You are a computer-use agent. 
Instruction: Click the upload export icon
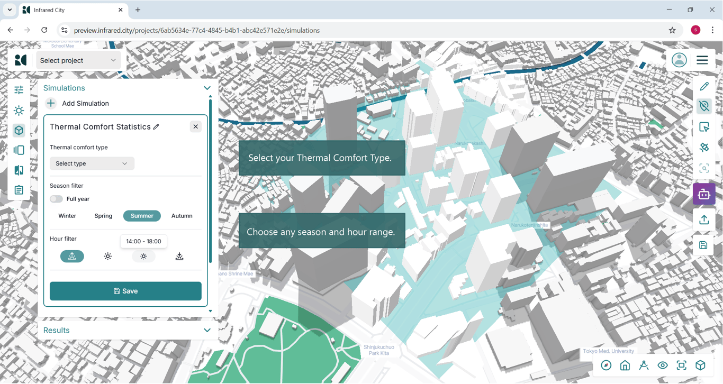pyautogui.click(x=704, y=220)
